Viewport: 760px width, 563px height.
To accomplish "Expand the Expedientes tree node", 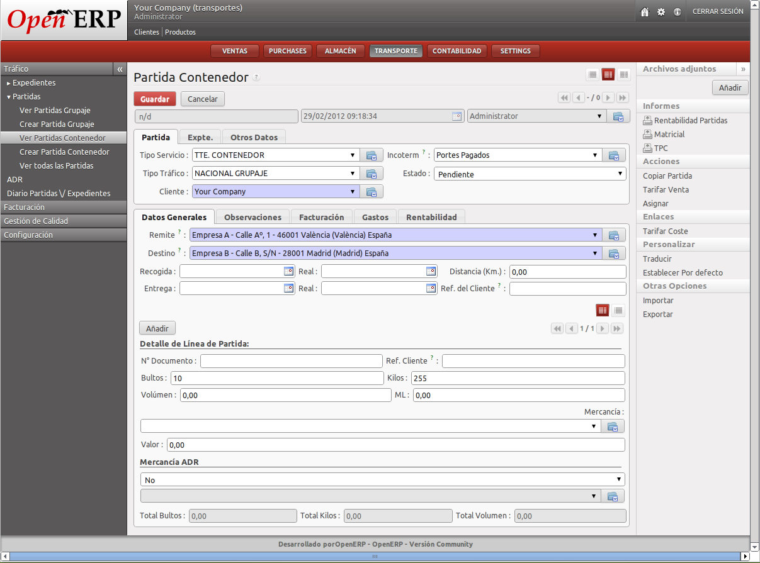I will (x=9, y=83).
